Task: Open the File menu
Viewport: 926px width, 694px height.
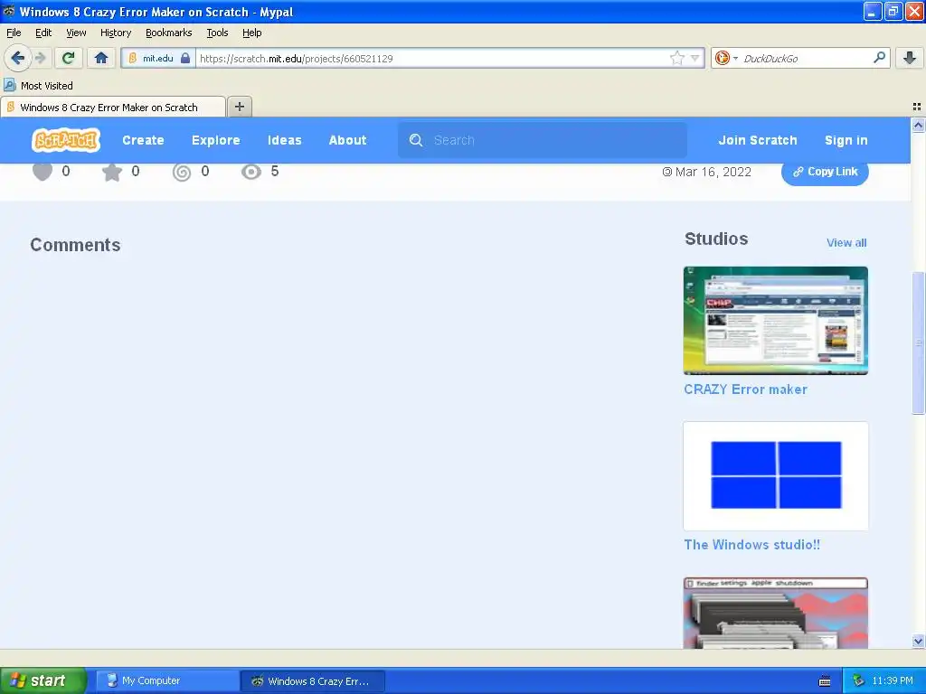Action: click(x=14, y=33)
